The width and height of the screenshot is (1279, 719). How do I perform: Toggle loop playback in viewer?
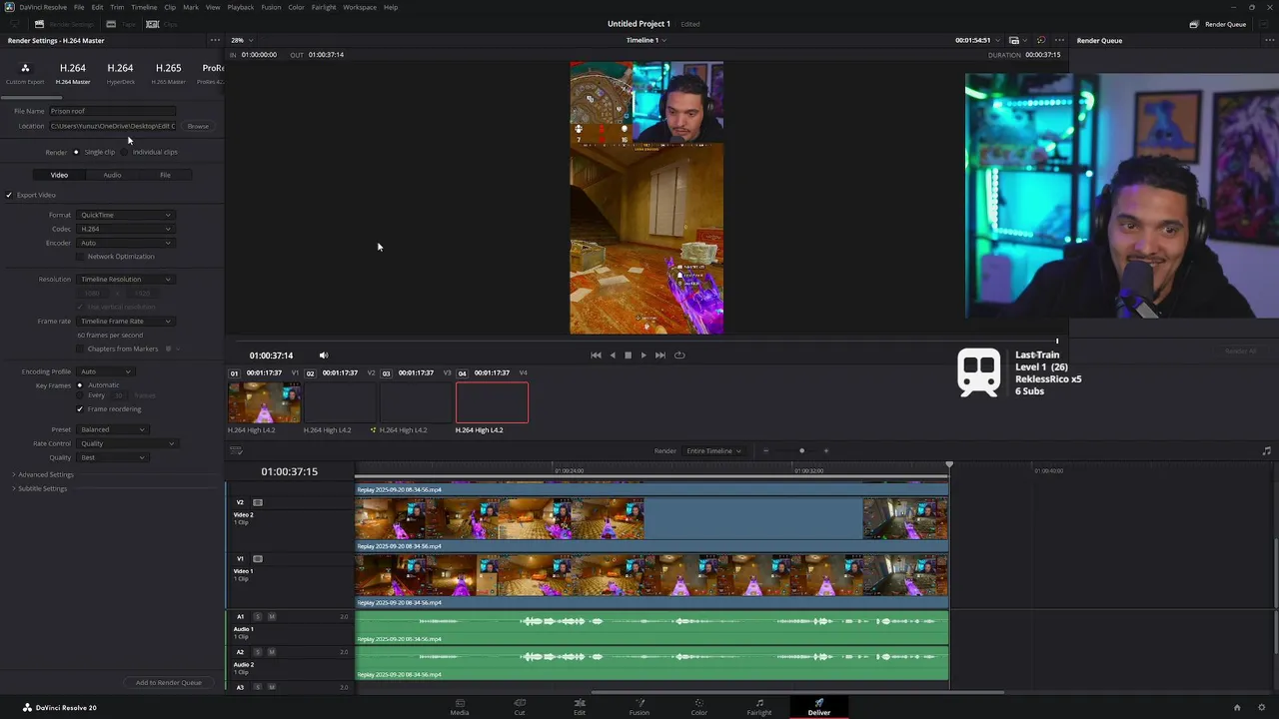pyautogui.click(x=679, y=356)
